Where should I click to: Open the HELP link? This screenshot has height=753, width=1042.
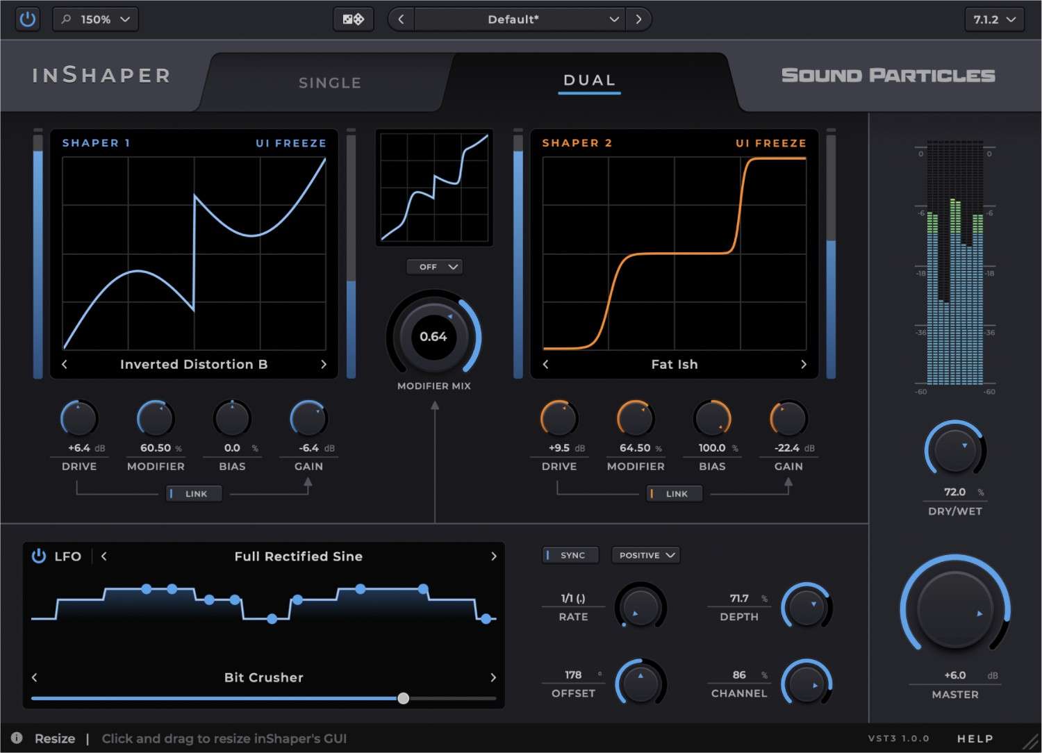975,738
